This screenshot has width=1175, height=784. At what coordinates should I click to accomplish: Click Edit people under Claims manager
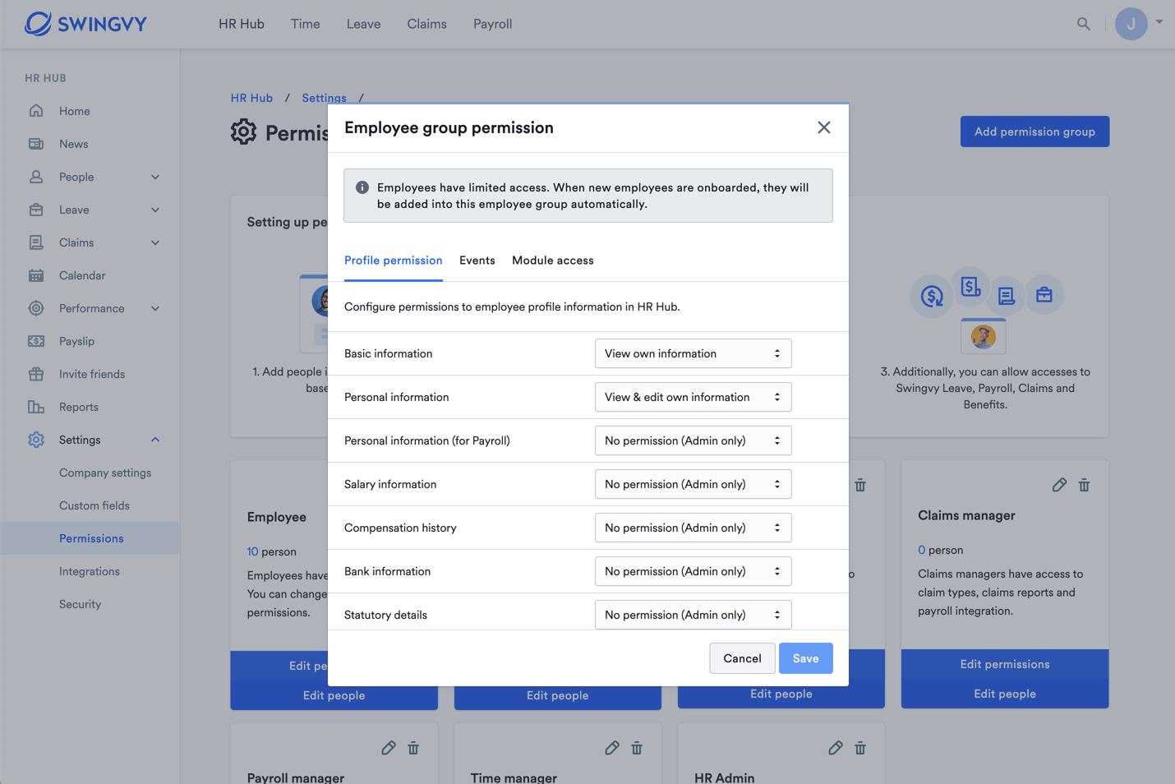pyautogui.click(x=1005, y=694)
